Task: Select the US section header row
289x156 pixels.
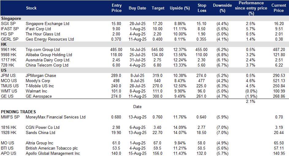Action: [145, 70]
